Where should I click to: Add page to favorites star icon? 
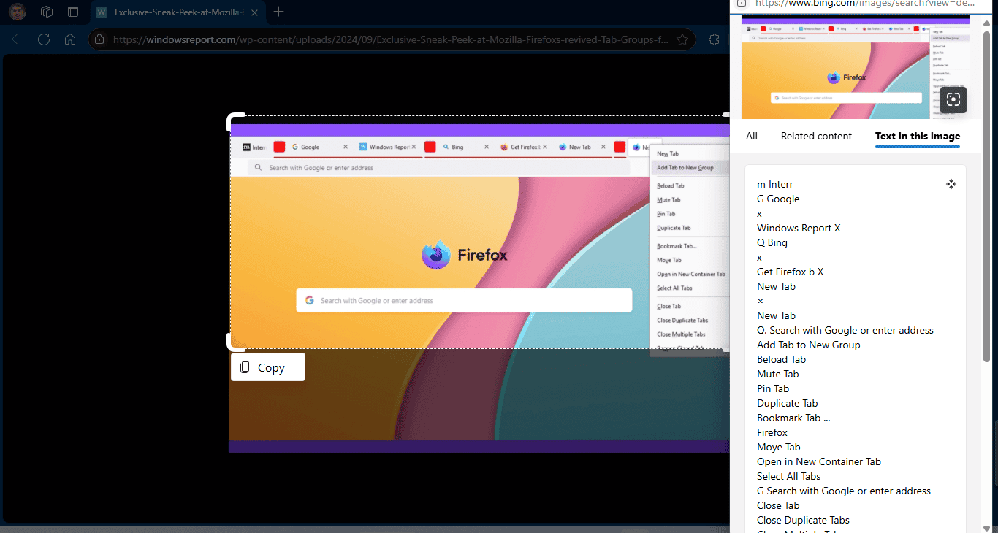pyautogui.click(x=682, y=39)
